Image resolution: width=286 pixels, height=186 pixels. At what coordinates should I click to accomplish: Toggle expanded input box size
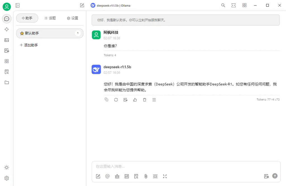point(165,176)
